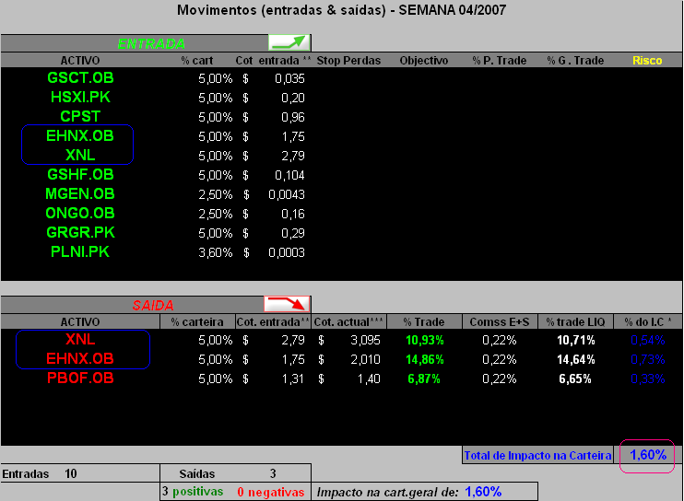Select PLNI.PK entry price 0,0003
This screenshot has height=501, width=684.
(x=287, y=252)
